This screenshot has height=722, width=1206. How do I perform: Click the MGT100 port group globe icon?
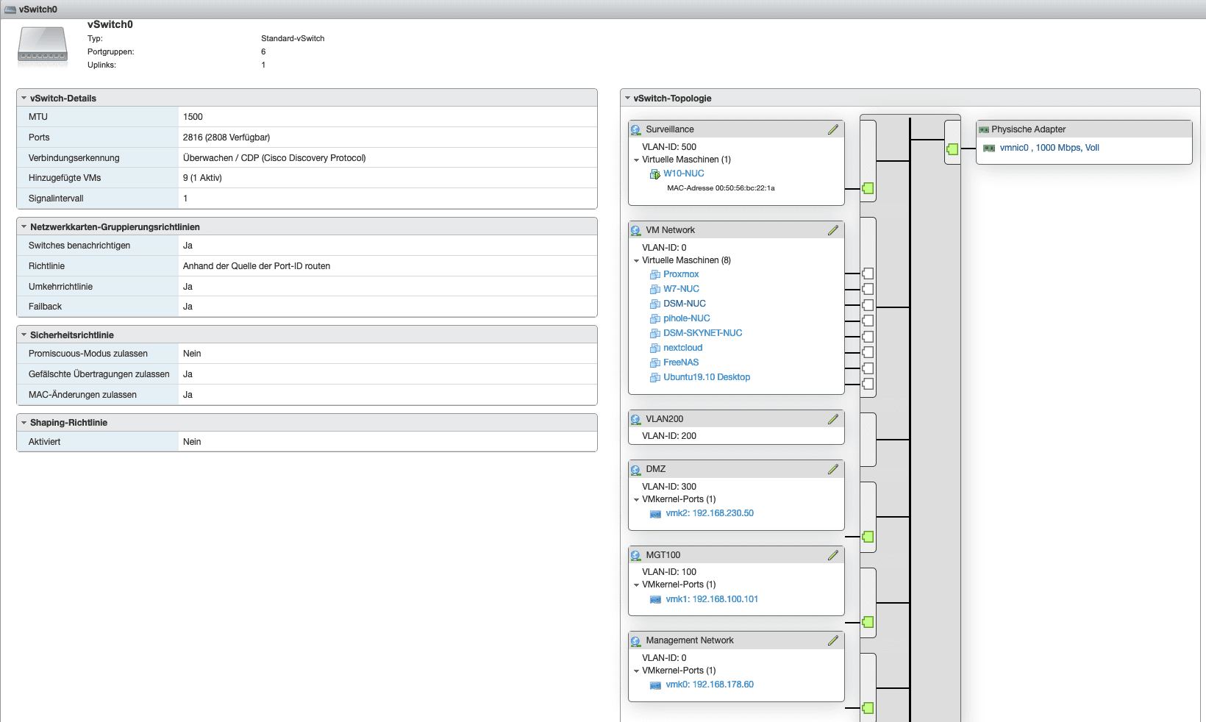tap(636, 556)
